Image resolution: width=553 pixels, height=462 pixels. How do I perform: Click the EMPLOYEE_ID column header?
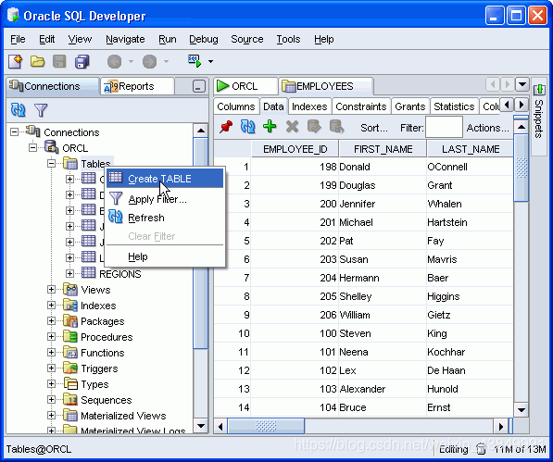(x=295, y=149)
